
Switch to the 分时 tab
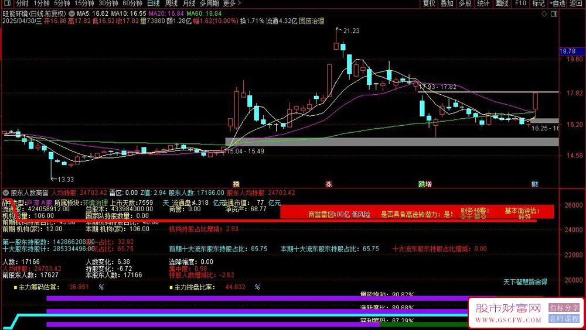coord(22,4)
